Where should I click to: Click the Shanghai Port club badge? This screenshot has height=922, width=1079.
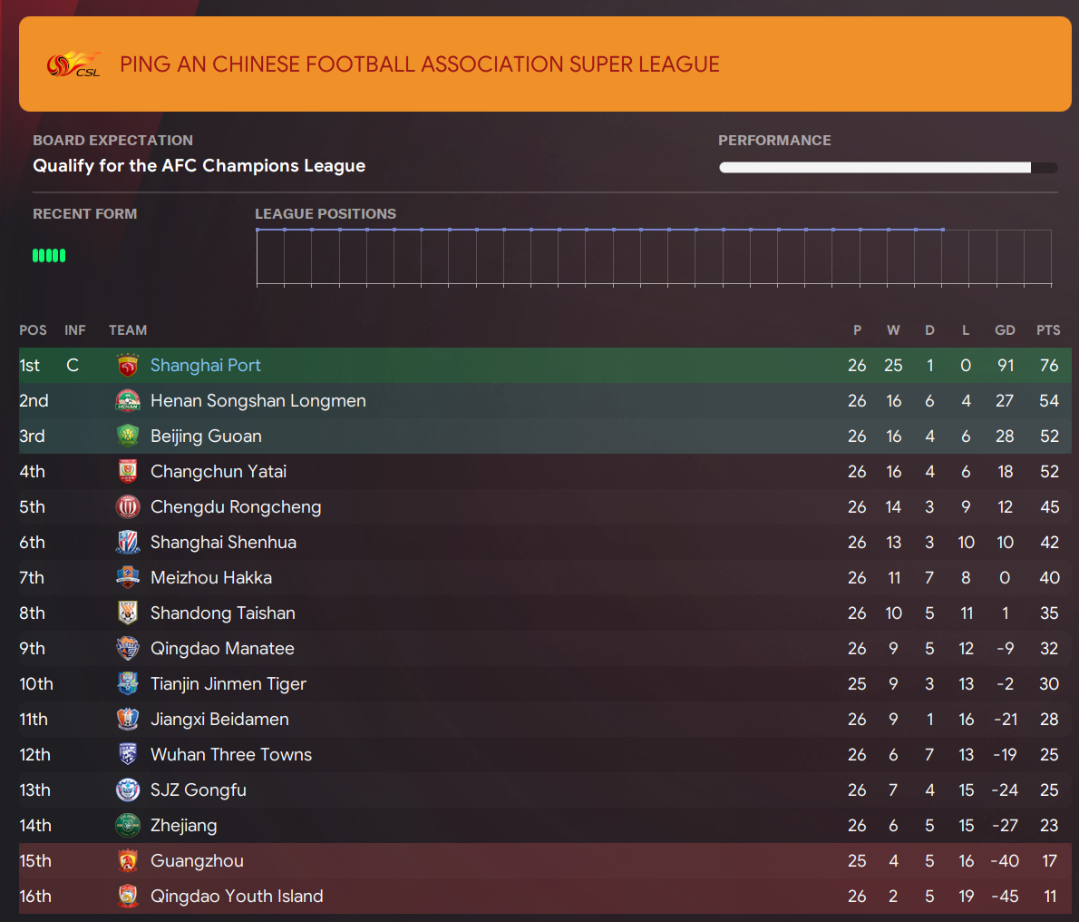(x=127, y=365)
